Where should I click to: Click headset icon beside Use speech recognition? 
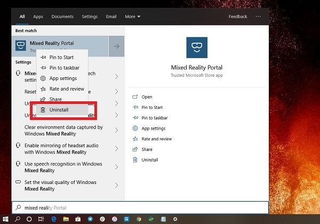coord(18,164)
